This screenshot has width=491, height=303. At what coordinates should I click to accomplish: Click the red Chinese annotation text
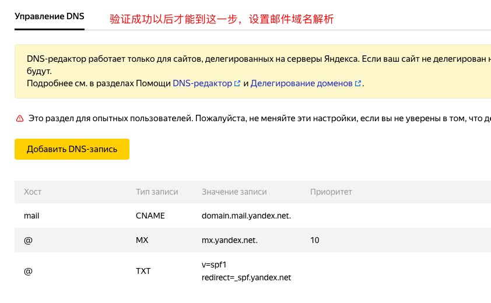222,19
